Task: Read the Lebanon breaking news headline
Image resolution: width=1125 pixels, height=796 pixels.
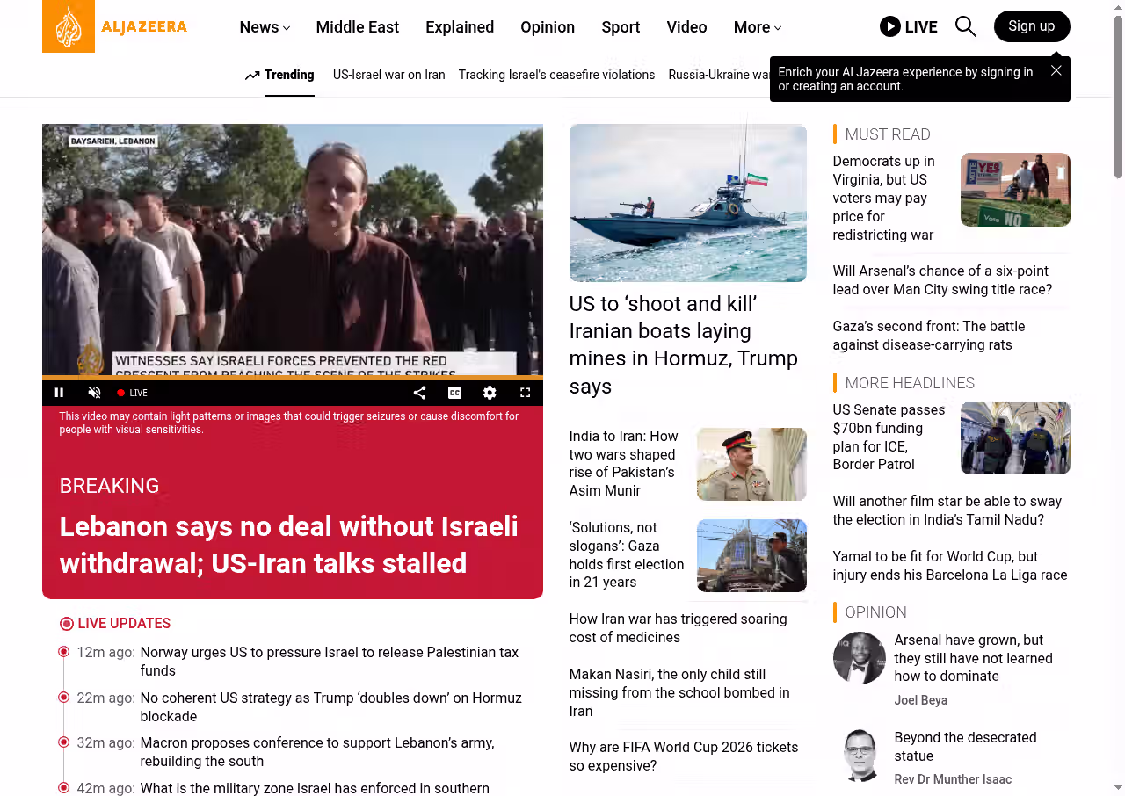Action: 288,545
